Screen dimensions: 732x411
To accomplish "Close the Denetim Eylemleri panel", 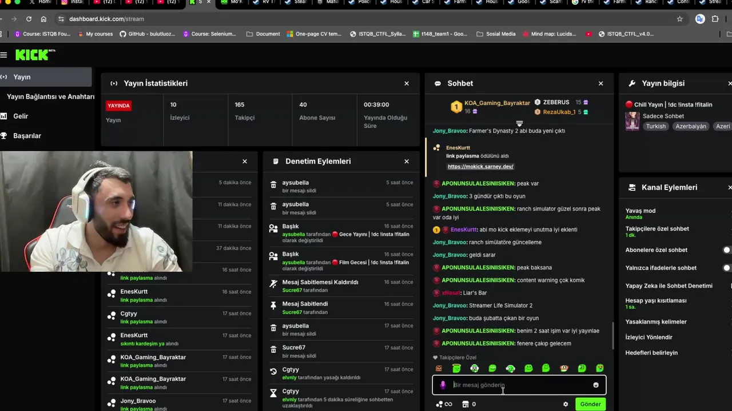I will [407, 162].
